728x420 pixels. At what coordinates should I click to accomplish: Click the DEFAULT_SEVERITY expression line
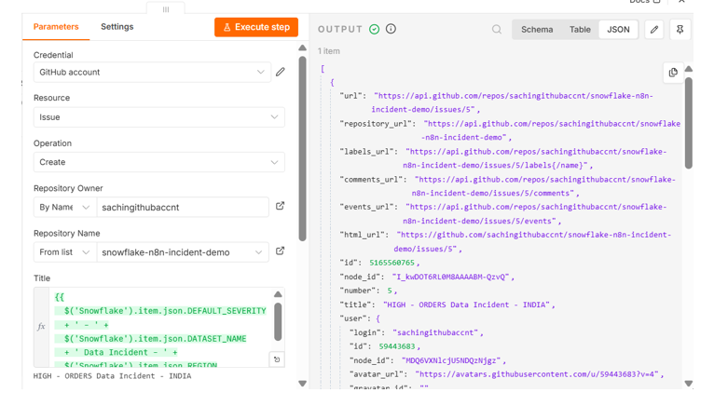165,310
